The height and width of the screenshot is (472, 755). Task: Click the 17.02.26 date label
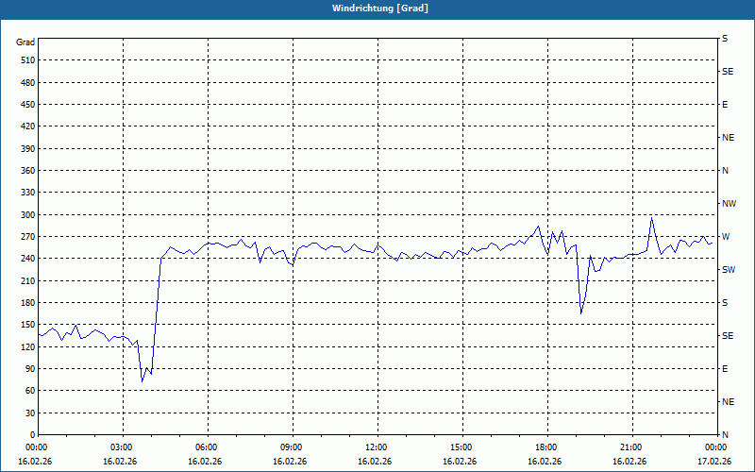click(x=714, y=462)
